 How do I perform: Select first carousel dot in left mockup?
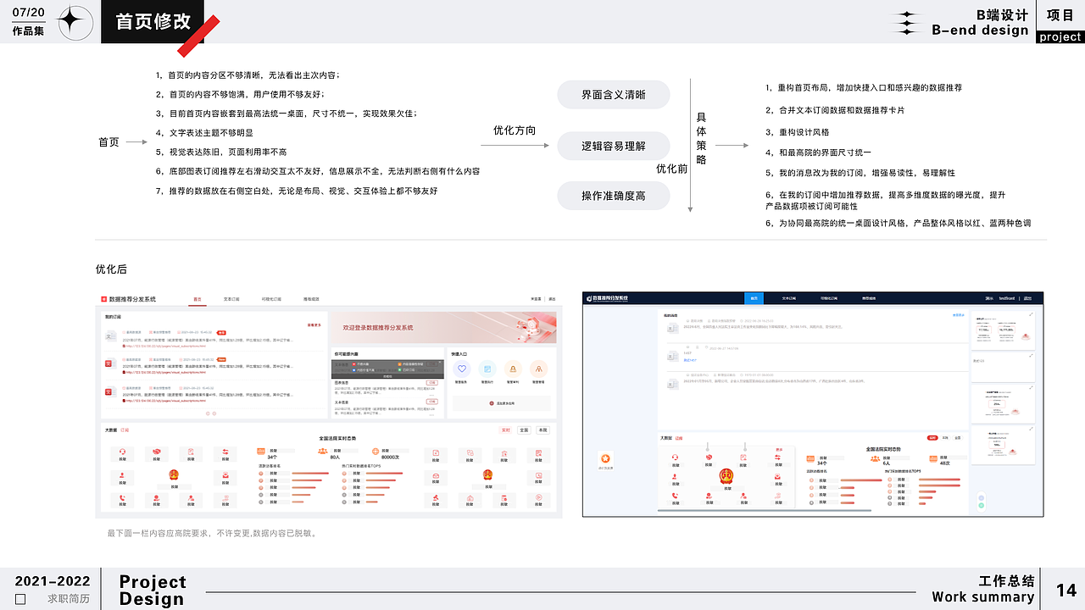tap(208, 413)
